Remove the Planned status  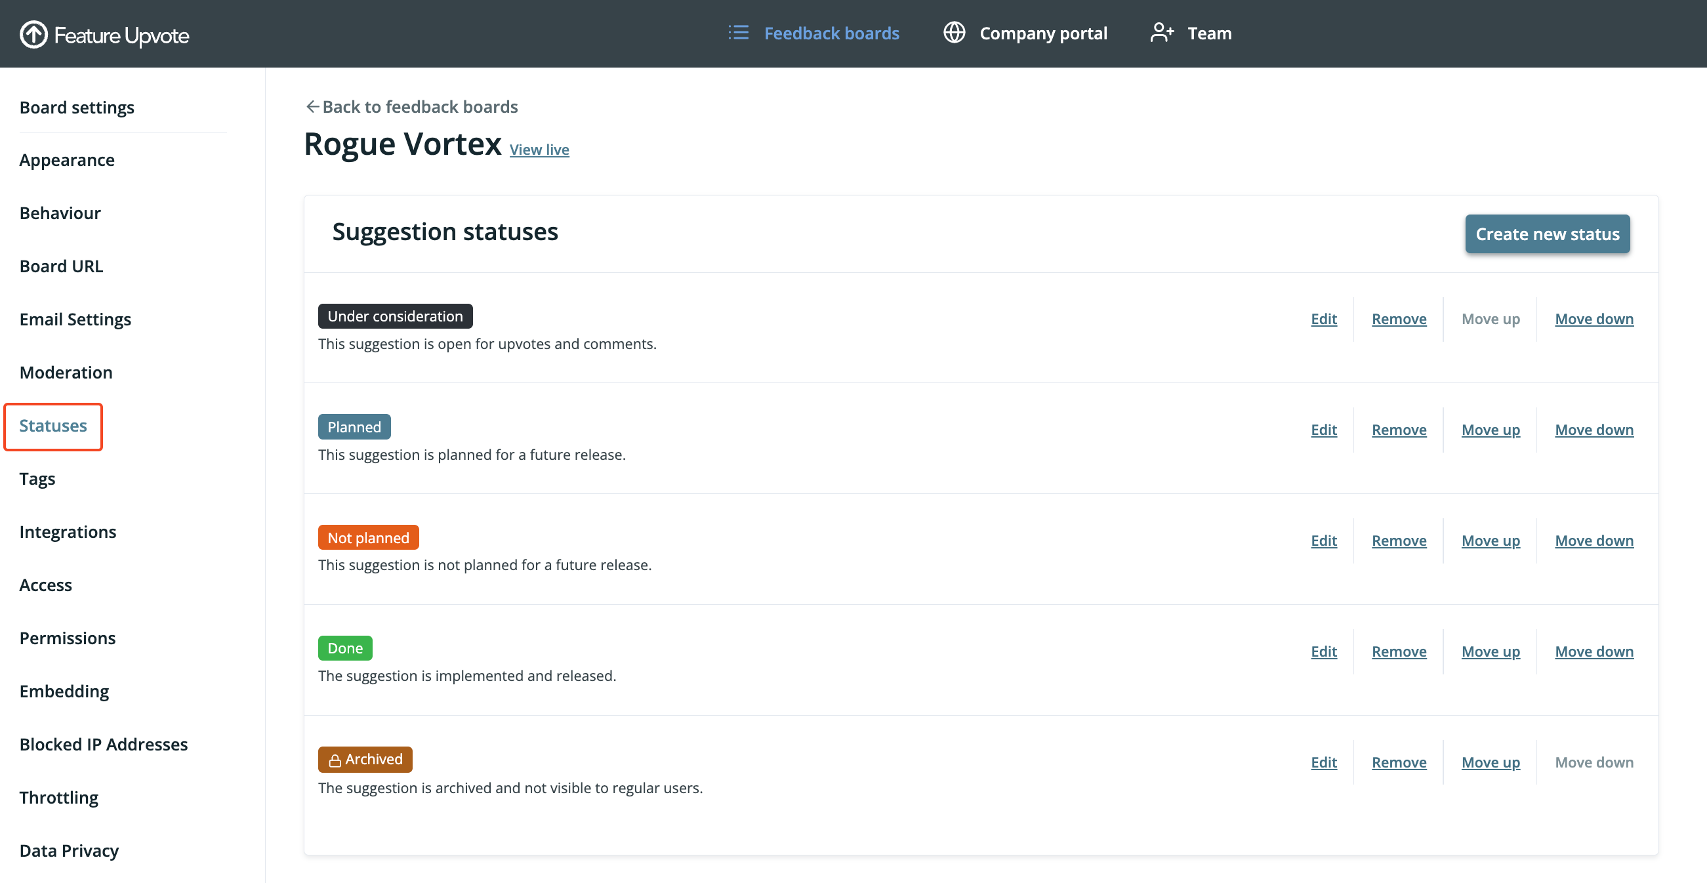pyautogui.click(x=1398, y=429)
